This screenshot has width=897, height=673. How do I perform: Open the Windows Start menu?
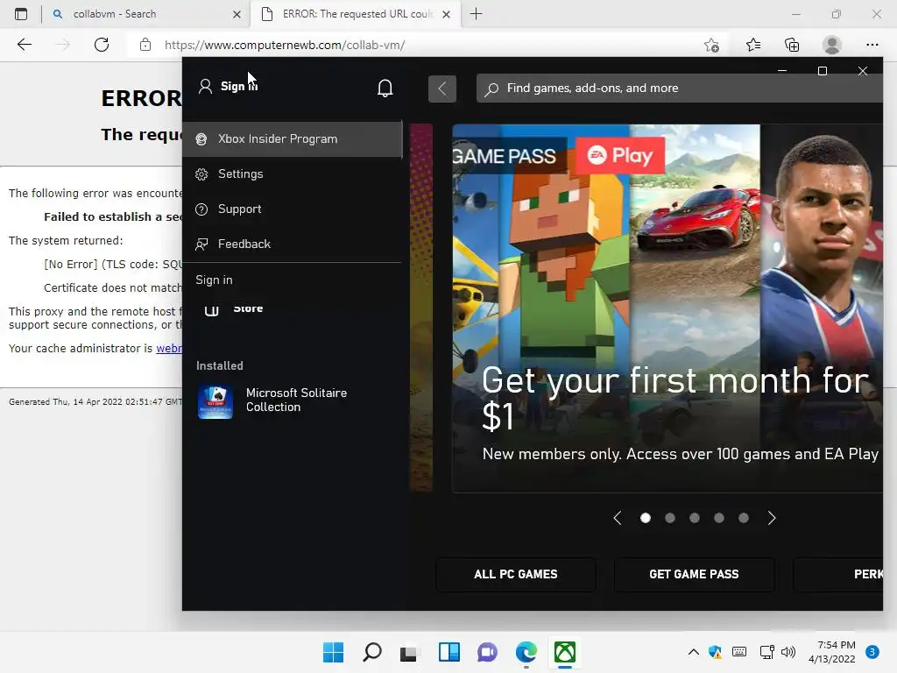coord(333,652)
